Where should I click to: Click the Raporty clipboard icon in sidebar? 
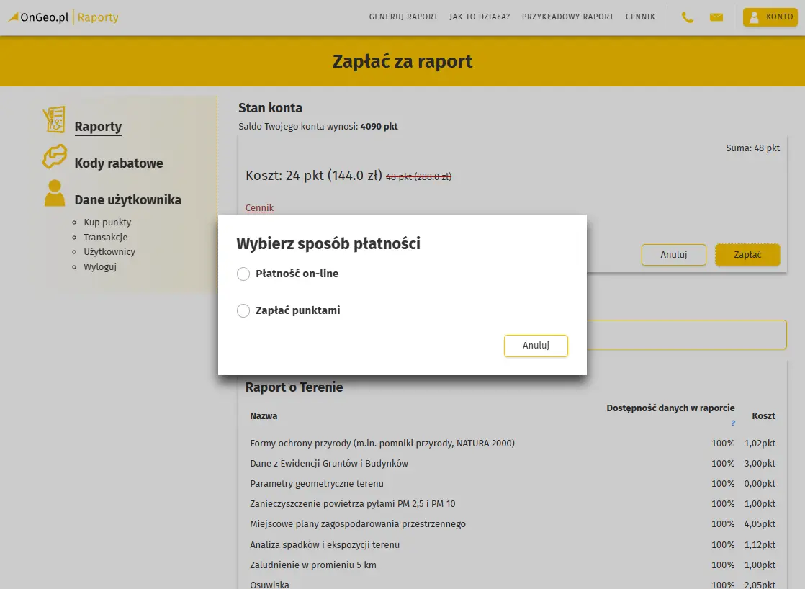coord(54,120)
